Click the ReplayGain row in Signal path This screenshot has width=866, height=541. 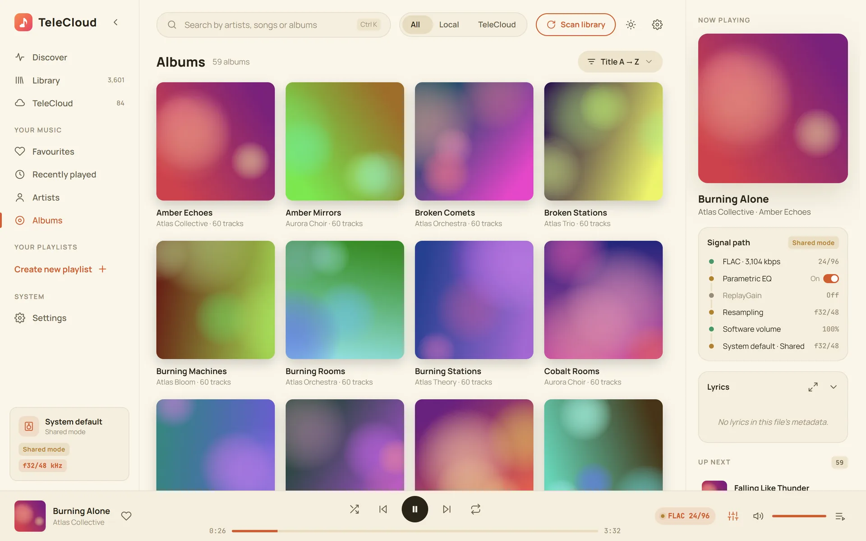pyautogui.click(x=773, y=295)
